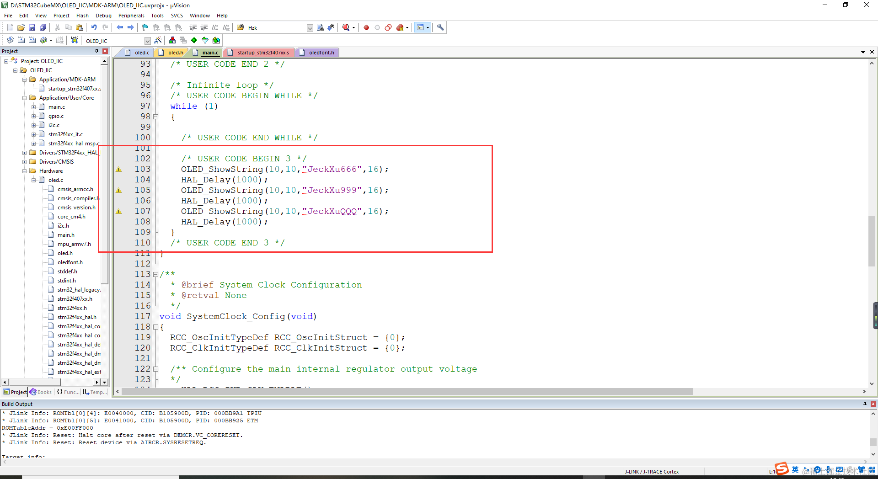
Task: Open Options for Target
Action: (x=158, y=40)
